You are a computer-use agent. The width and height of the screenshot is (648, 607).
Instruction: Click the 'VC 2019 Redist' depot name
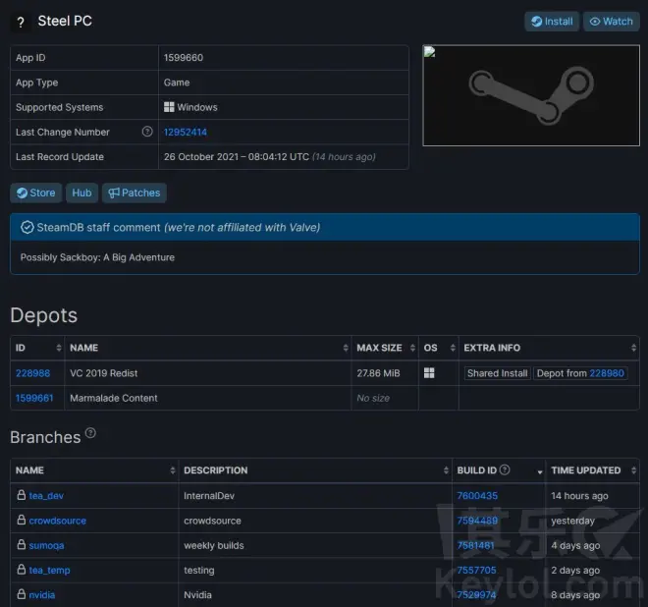click(x=104, y=373)
